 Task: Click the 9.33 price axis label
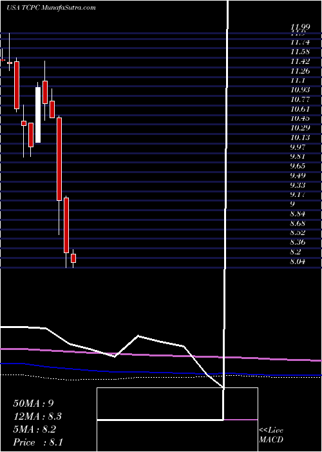(x=298, y=185)
